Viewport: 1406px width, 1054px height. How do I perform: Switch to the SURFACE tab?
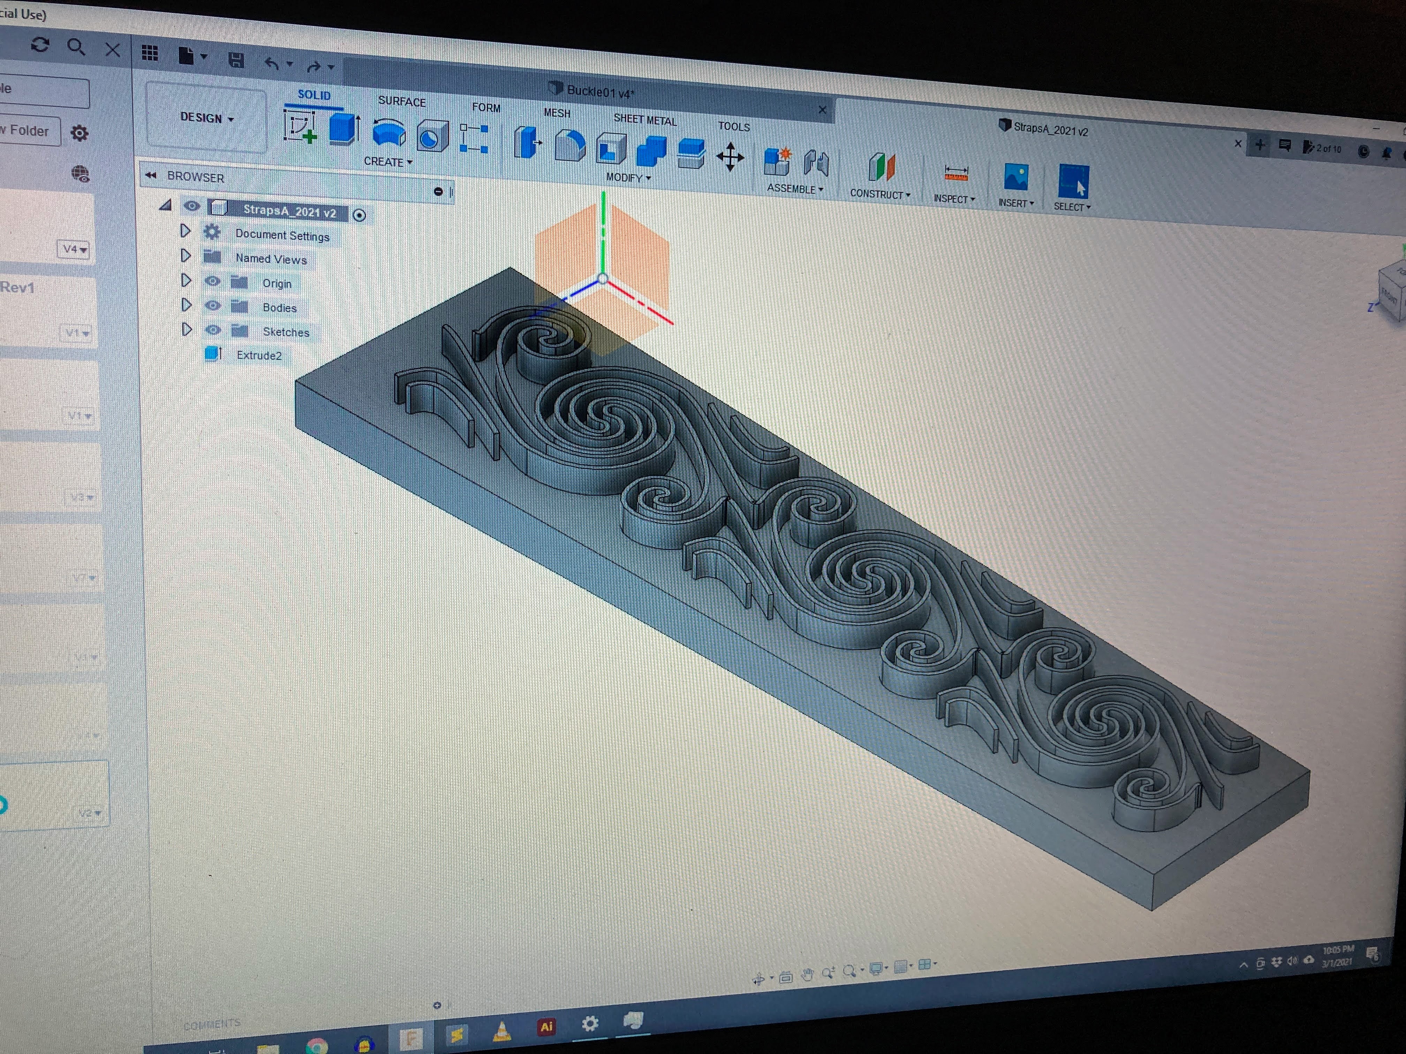(402, 101)
